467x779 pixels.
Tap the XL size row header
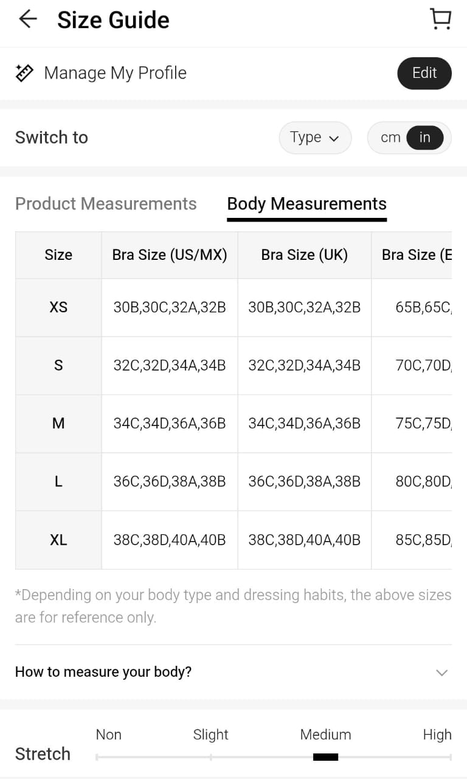[x=58, y=540]
